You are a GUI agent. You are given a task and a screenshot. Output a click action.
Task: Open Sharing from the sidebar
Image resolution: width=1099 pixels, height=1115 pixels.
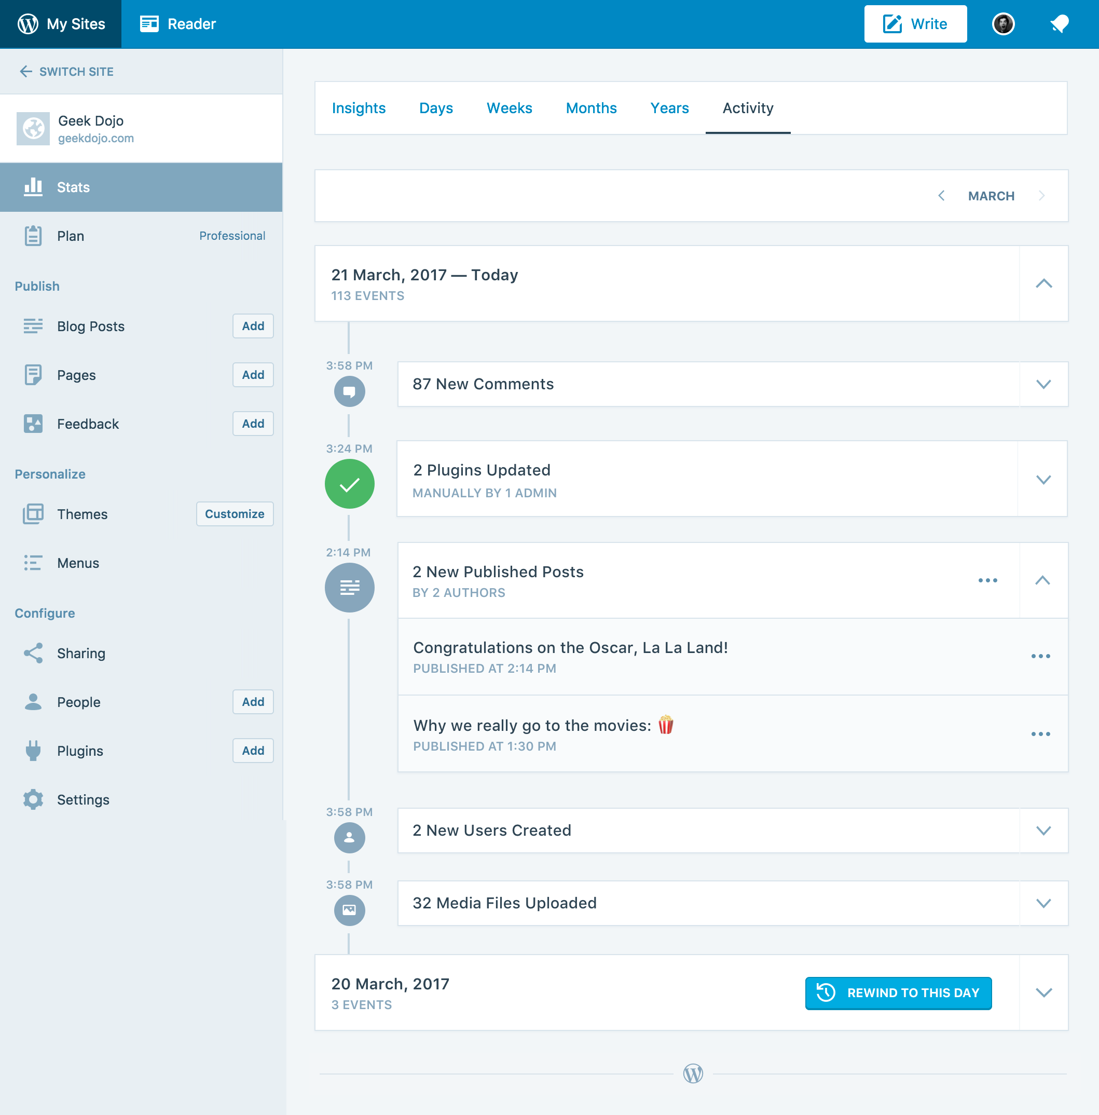[x=81, y=654]
